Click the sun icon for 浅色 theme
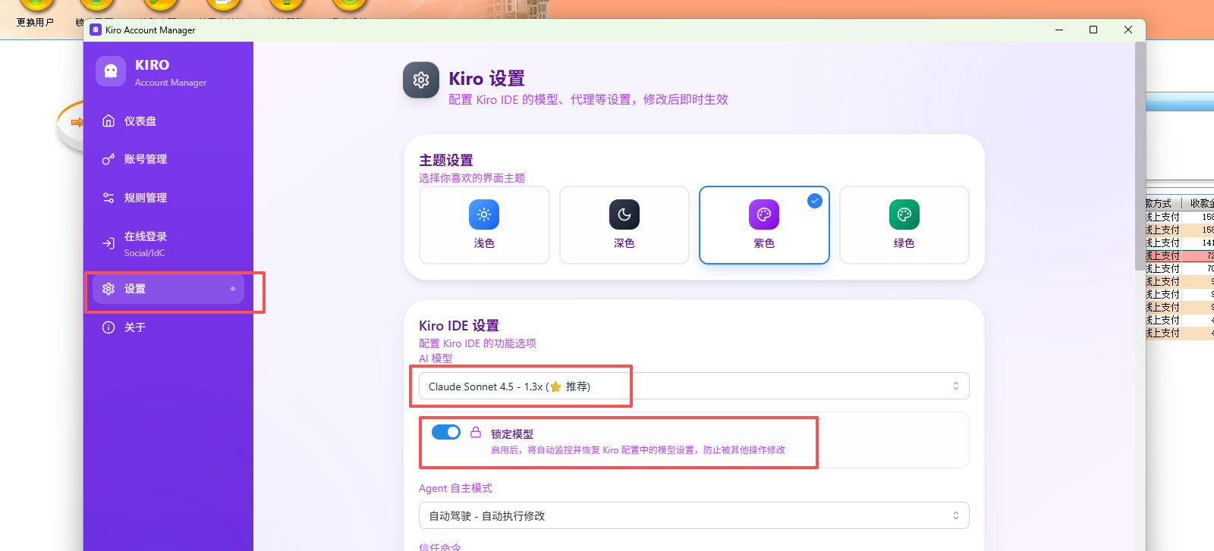Viewport: 1214px width, 551px height. 484,214
